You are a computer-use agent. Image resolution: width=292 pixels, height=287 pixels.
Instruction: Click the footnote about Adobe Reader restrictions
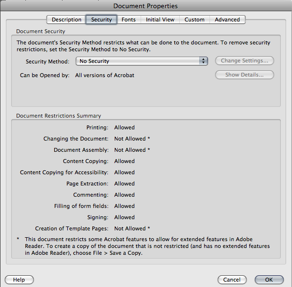147,246
